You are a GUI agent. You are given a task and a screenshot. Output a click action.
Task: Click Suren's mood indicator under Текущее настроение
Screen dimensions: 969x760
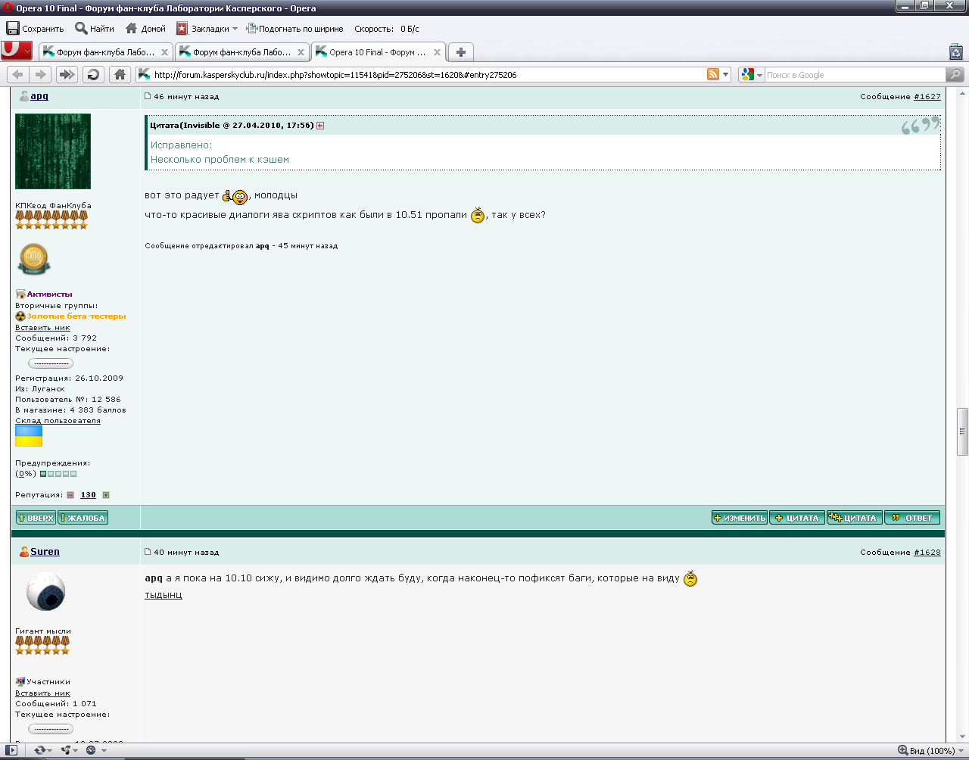tap(51, 729)
